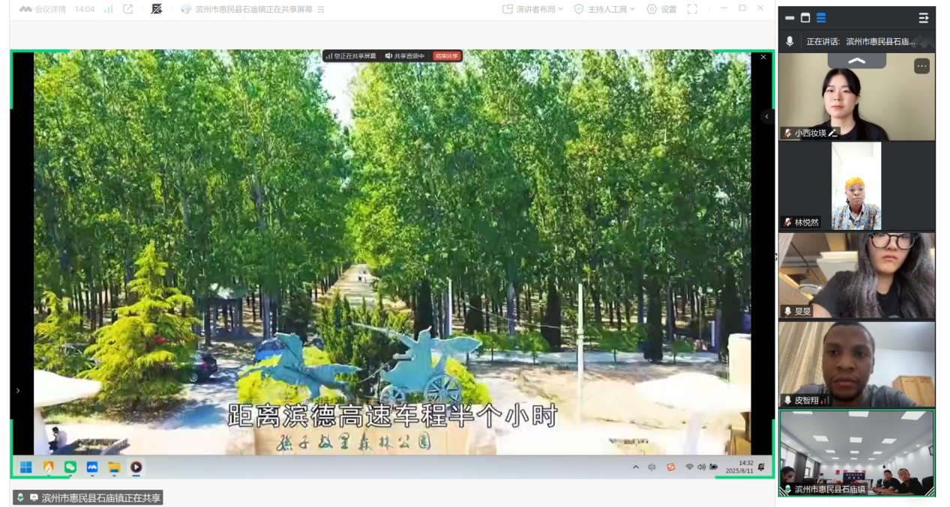Switch video panel to minimized bar view
This screenshot has width=950, height=507.
(790, 18)
